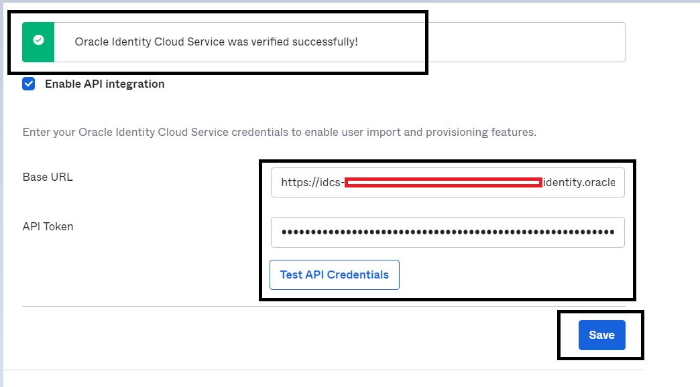Image resolution: width=700 pixels, height=387 pixels.
Task: Click the blue tick mark inside the checkbox
Action: (29, 84)
